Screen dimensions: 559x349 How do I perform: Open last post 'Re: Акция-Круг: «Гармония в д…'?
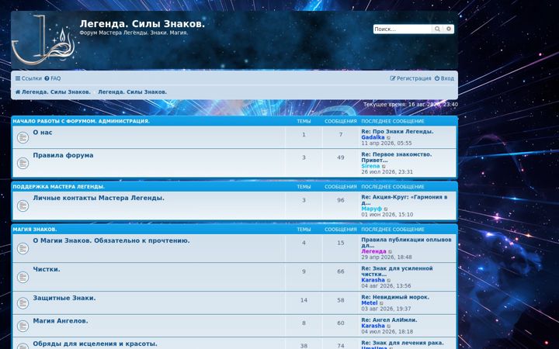click(404, 200)
